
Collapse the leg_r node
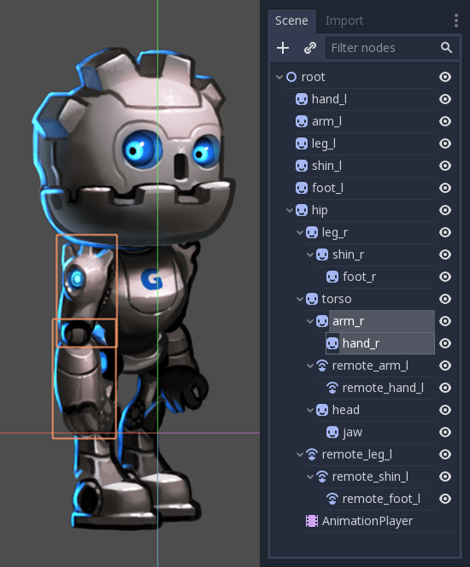pyautogui.click(x=300, y=232)
